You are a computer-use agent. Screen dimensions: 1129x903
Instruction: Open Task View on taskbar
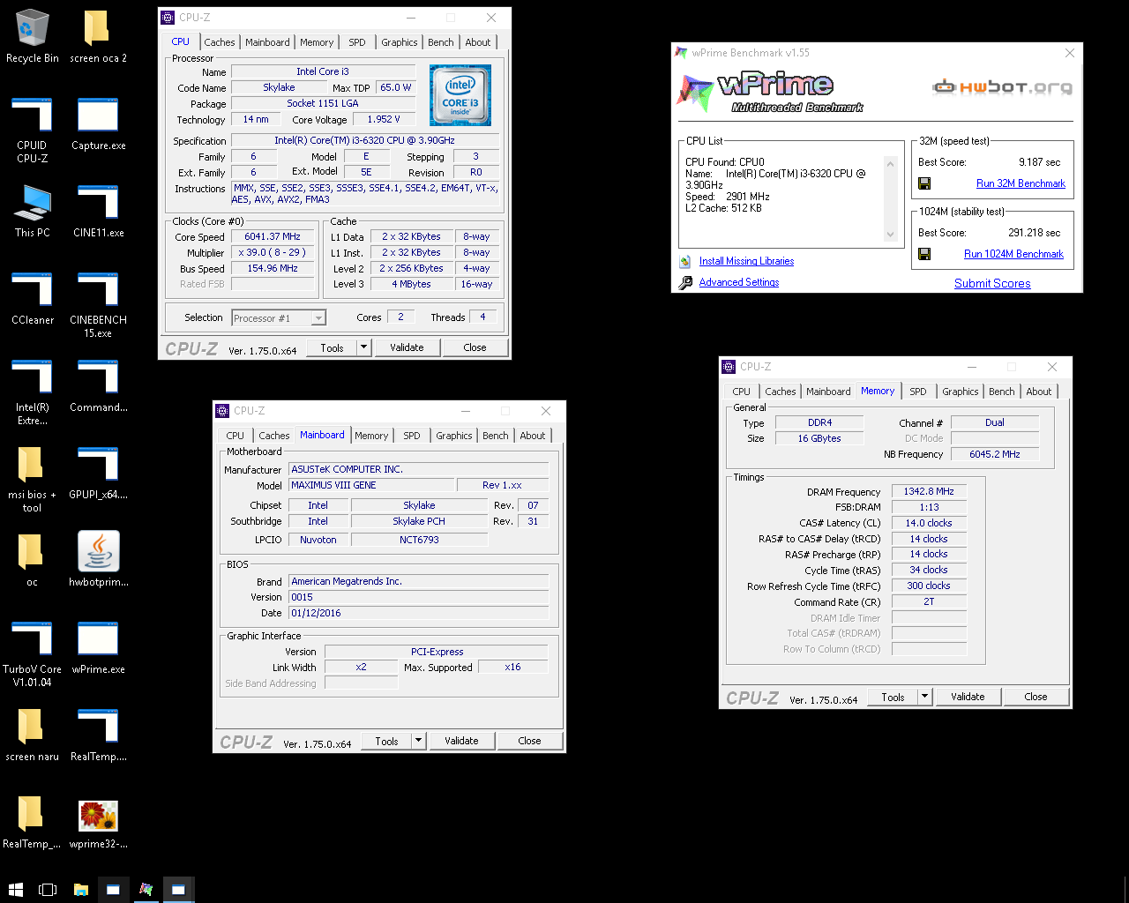click(49, 890)
